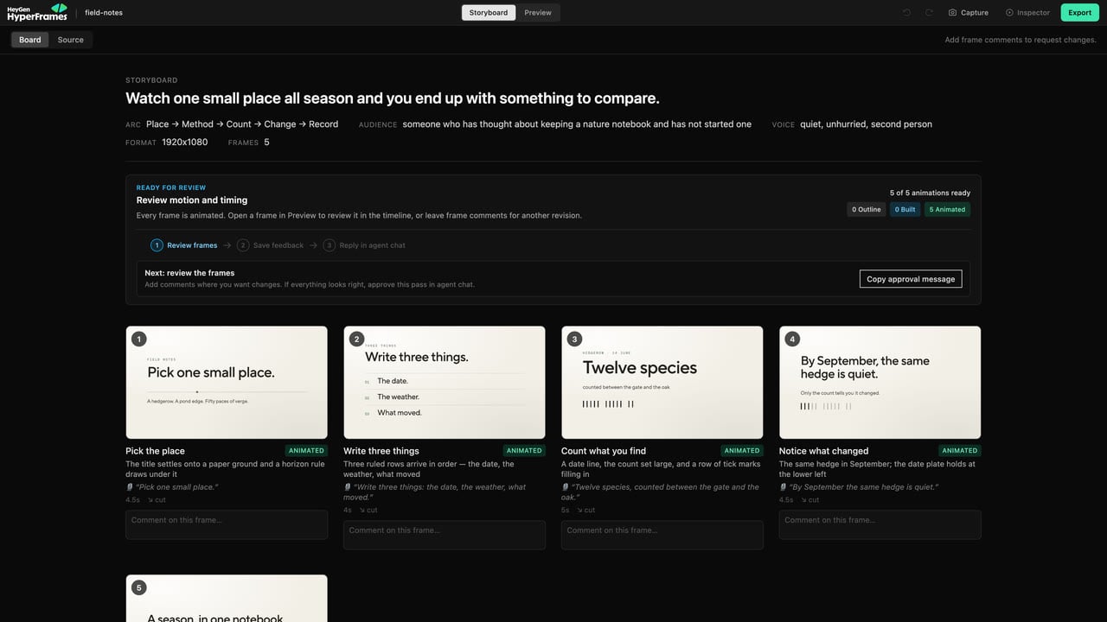Open frame 5 thumbnail A season in one notebook
Screen dimensions: 1107x622
pos(227,599)
